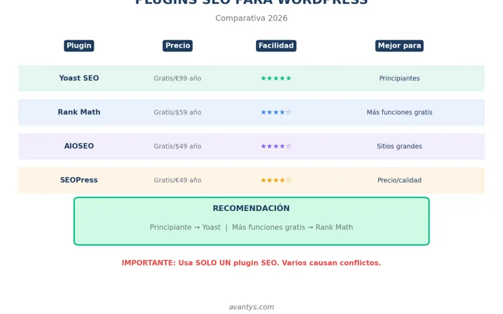
Task: Click the Comparativa 2026 subtitle
Action: [251, 18]
